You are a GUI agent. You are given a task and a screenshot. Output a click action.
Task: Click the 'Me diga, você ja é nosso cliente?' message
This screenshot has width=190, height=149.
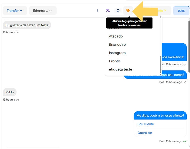coord(160,115)
